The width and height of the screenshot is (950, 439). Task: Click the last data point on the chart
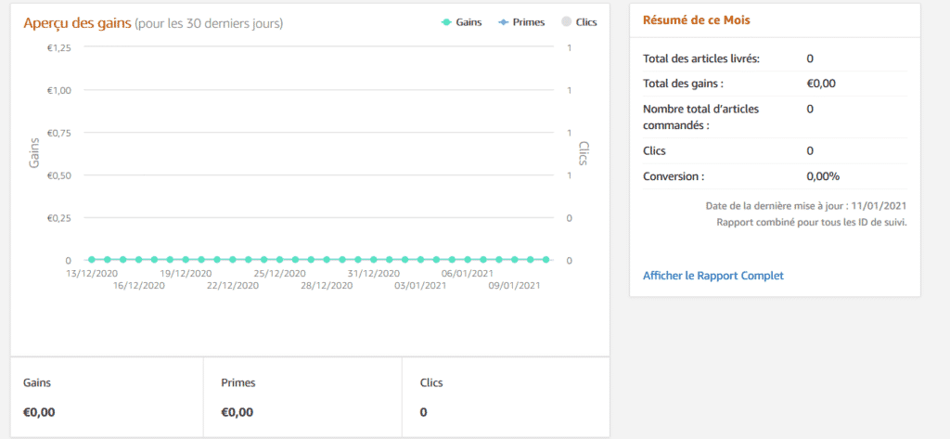point(546,260)
